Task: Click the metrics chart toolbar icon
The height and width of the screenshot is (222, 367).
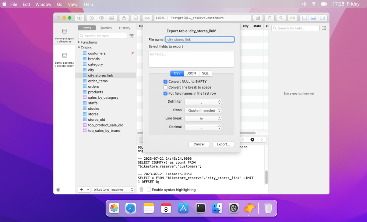Action: (258, 18)
